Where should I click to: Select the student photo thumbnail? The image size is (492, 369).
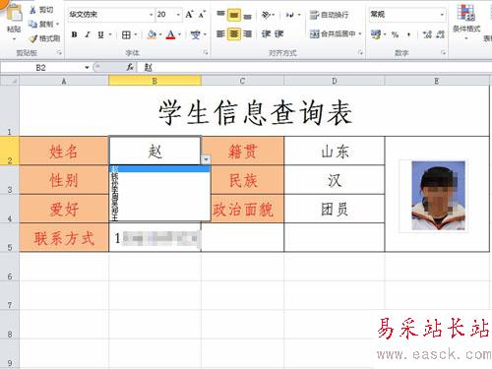tap(438, 196)
